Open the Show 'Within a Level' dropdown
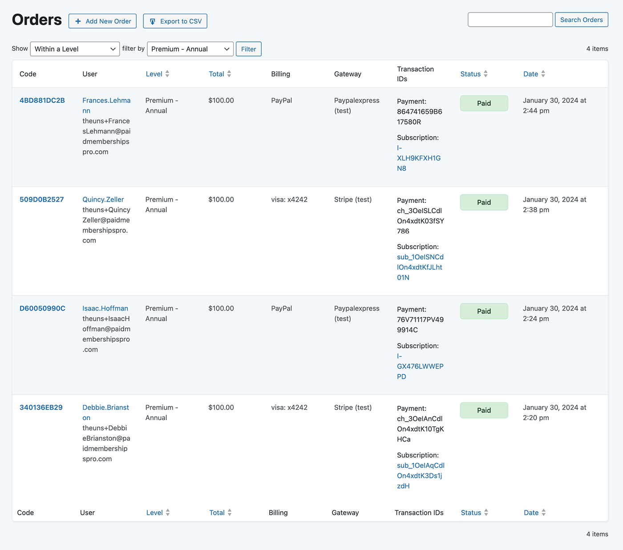623x550 pixels. pos(74,49)
